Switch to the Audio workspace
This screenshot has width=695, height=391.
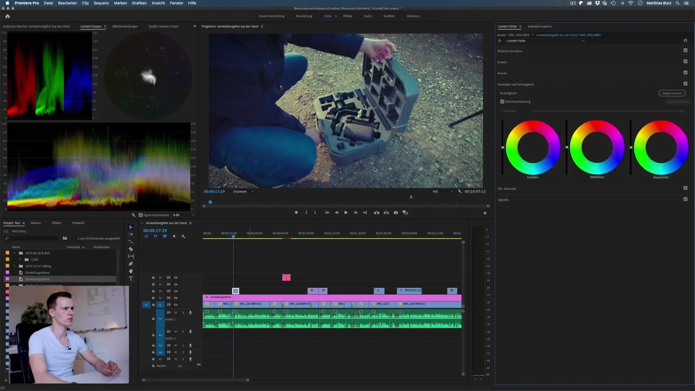pos(368,16)
